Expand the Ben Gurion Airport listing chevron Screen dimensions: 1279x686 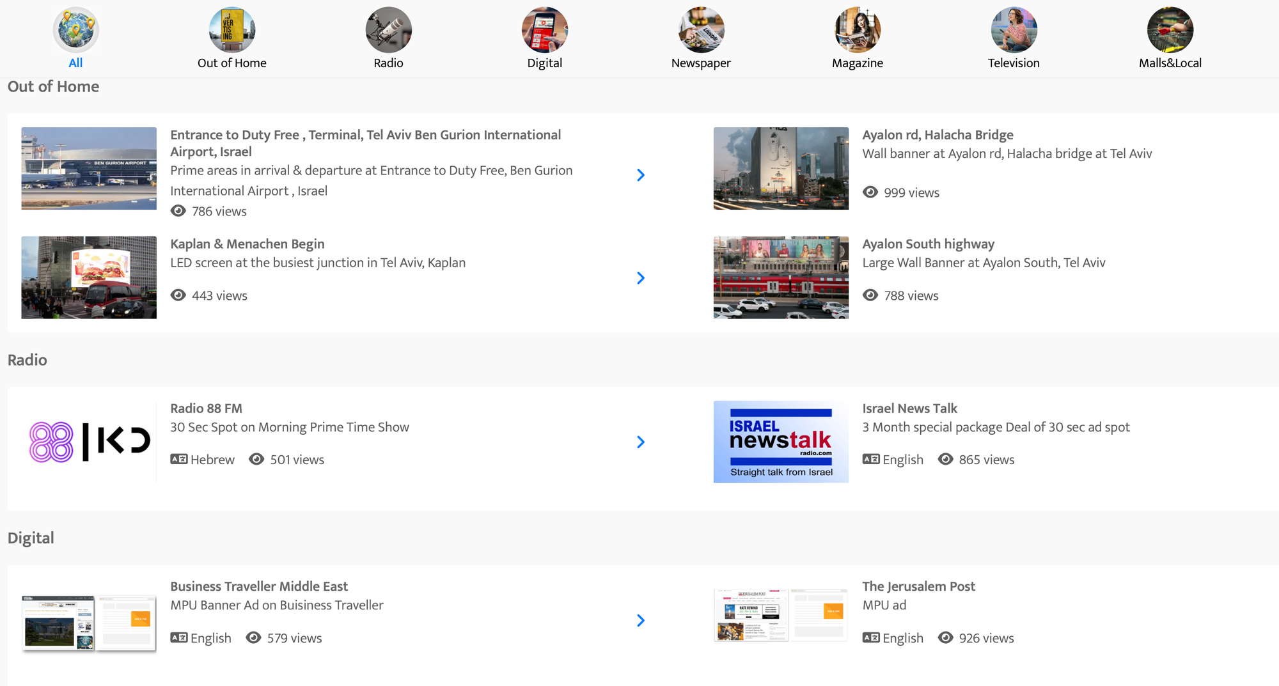point(641,175)
